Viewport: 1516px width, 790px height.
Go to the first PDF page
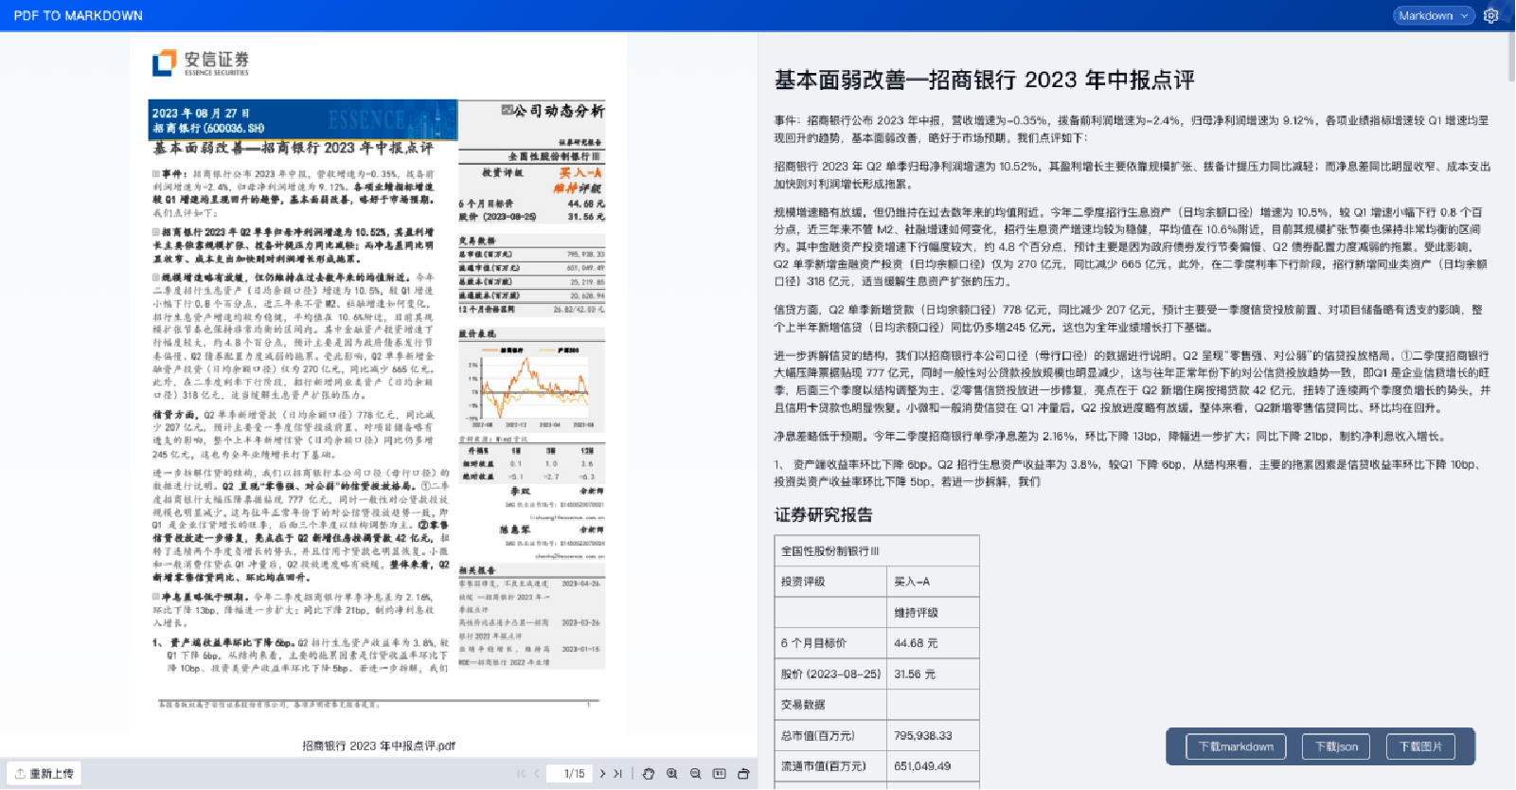click(x=521, y=774)
